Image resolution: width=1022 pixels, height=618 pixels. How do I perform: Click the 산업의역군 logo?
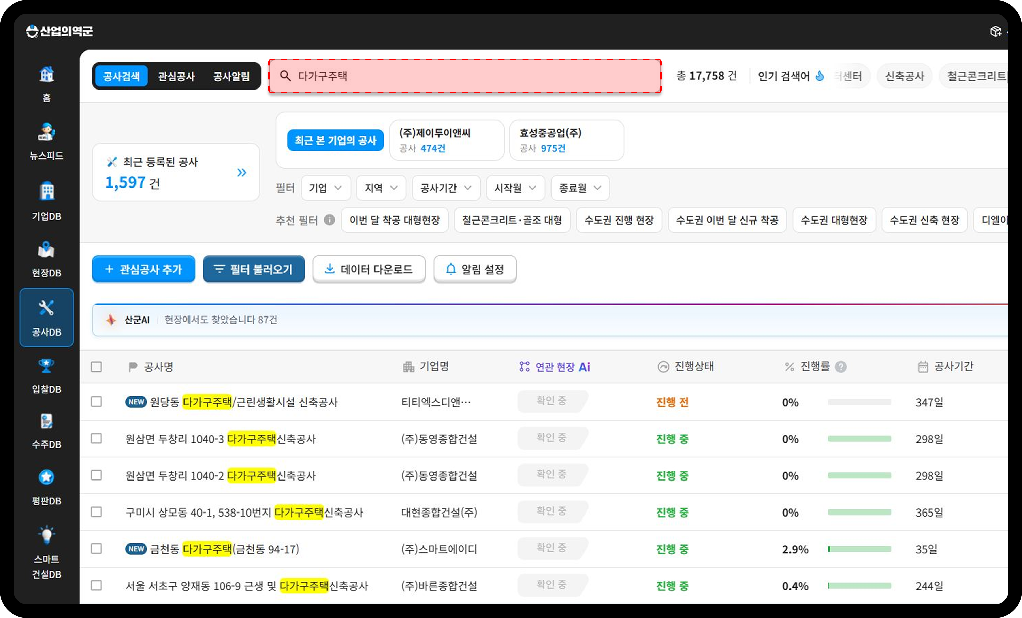[x=59, y=31]
